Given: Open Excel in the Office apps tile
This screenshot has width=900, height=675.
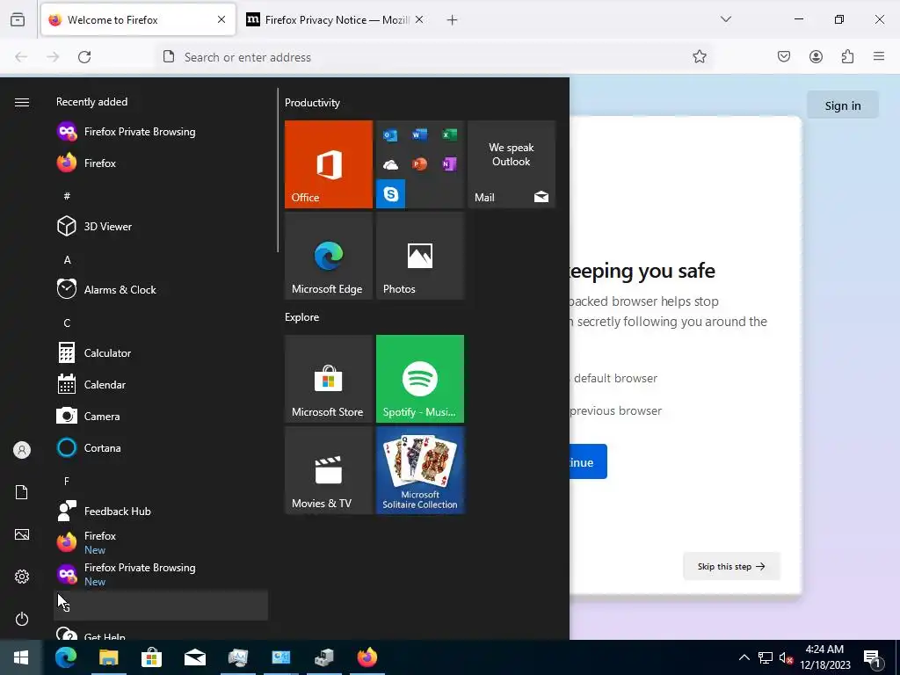Looking at the screenshot, I should tap(449, 134).
